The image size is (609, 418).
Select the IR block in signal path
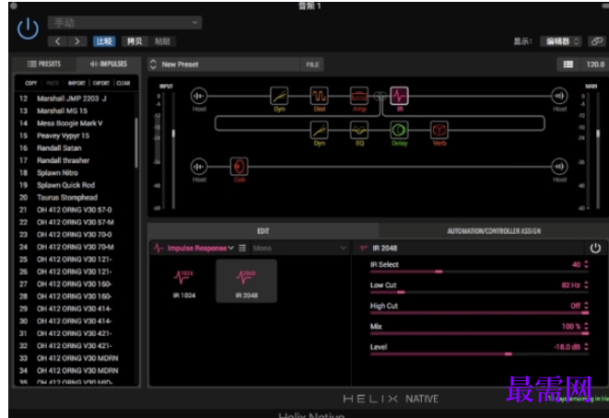pyautogui.click(x=400, y=96)
